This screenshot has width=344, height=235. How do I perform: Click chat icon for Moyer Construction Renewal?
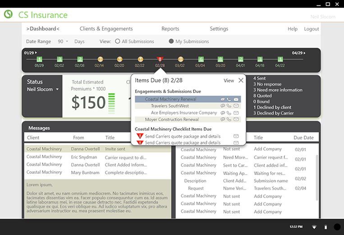[x=223, y=120]
